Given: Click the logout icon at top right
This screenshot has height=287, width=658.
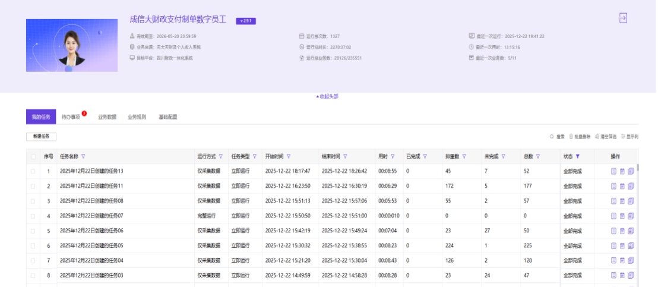Looking at the screenshot, I should click(x=623, y=18).
